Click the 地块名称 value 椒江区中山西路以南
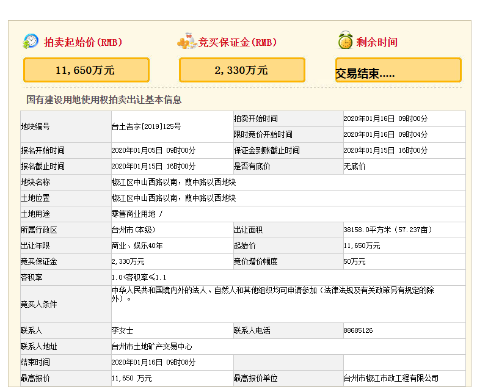The image size is (477, 389). click(173, 182)
